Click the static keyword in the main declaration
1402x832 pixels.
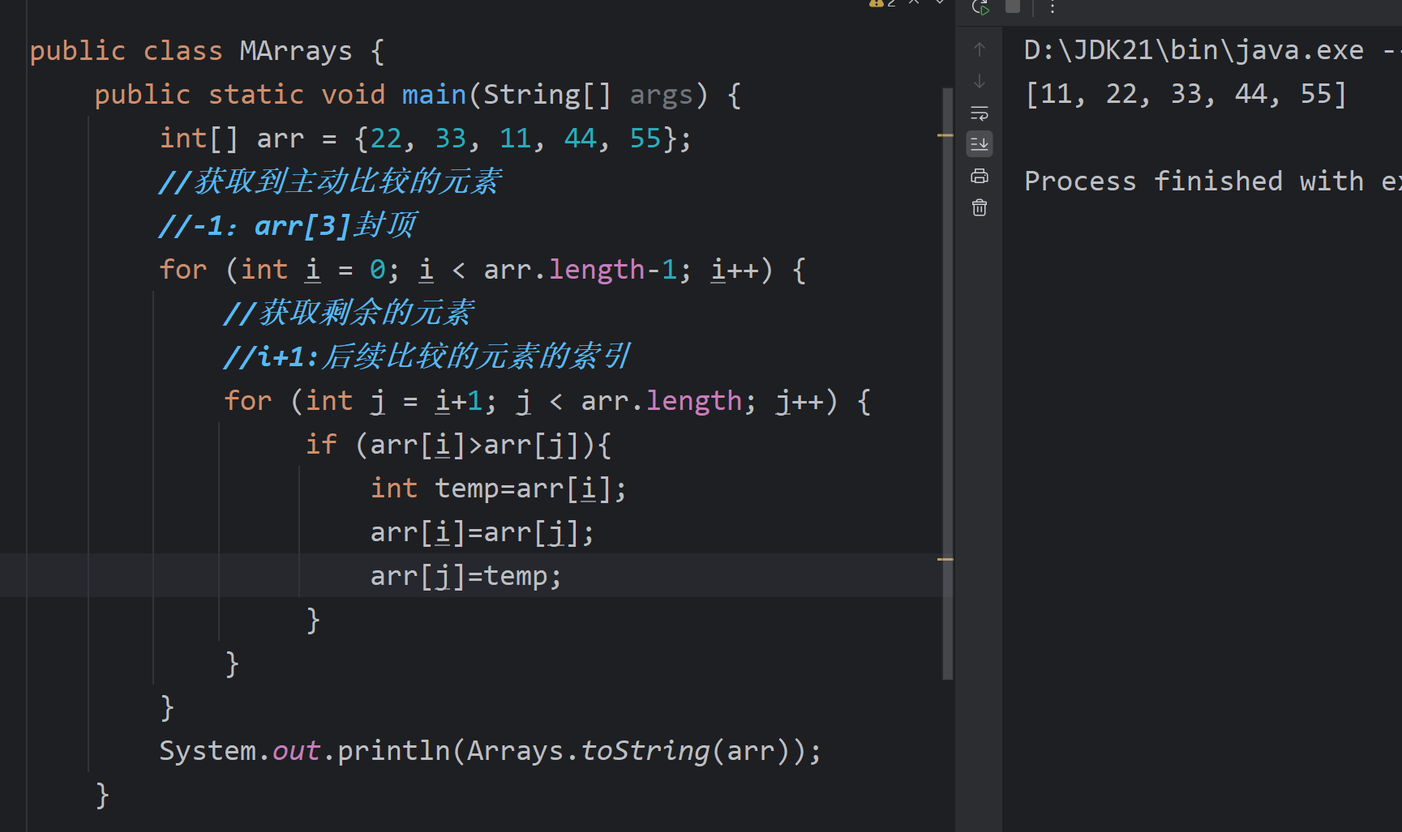click(255, 95)
